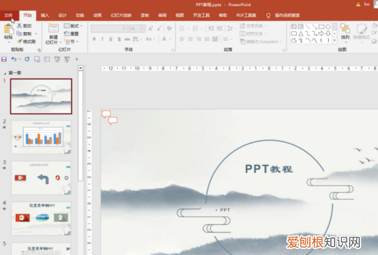Screen dimensions: 378x255
Task: Select slide 2 thumbnail with bar chart
Action: [41, 137]
